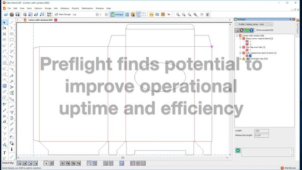Click the Preflight zoom-to-issue magnifier icon
302x170 pixels.
tap(237, 30)
